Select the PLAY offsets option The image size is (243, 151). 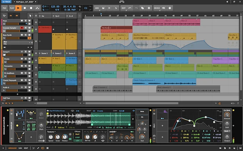[x=77, y=134]
